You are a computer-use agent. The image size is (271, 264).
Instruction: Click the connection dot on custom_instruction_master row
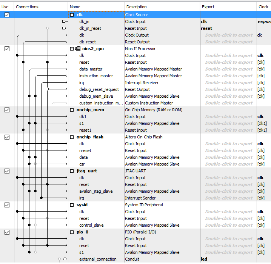click(53, 103)
